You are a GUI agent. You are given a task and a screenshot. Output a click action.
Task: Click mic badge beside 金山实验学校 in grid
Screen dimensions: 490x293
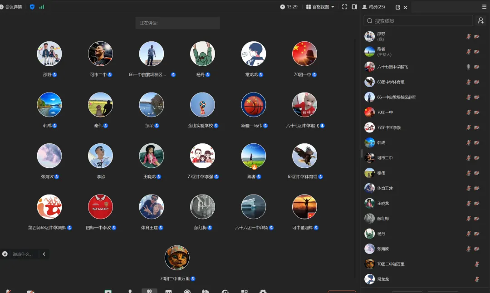[x=216, y=126]
